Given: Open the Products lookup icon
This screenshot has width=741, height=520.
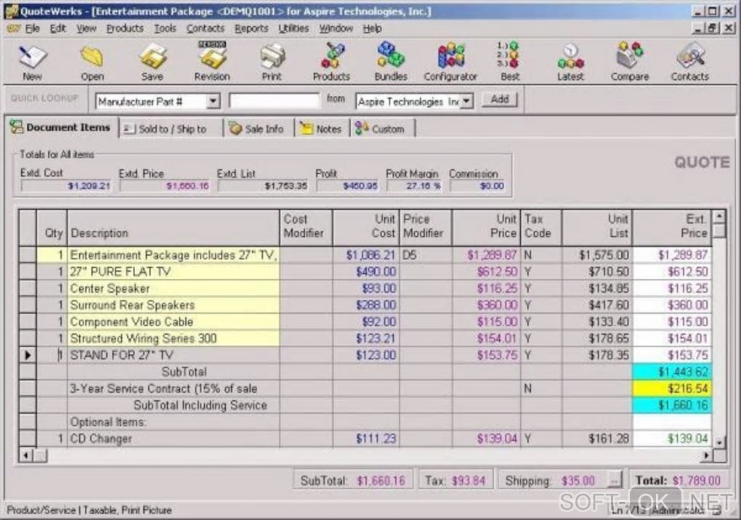Looking at the screenshot, I should [x=331, y=62].
